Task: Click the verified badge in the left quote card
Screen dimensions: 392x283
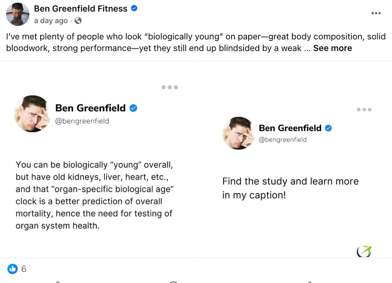Action: [x=133, y=108]
